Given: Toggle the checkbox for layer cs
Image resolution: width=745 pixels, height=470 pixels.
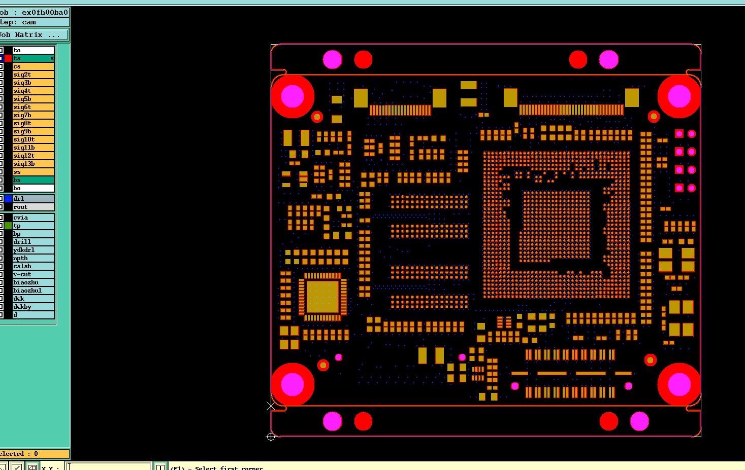Looking at the screenshot, I should point(2,66).
